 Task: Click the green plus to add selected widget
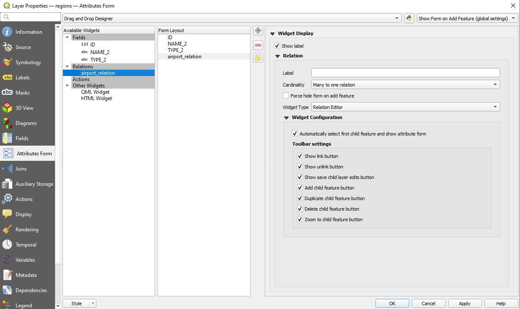click(x=258, y=30)
